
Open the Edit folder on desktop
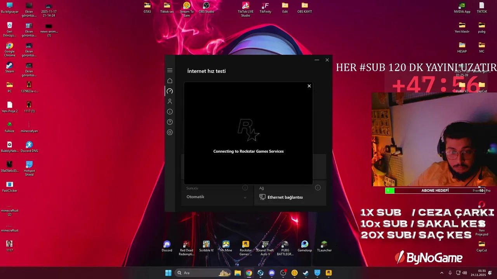[285, 8]
